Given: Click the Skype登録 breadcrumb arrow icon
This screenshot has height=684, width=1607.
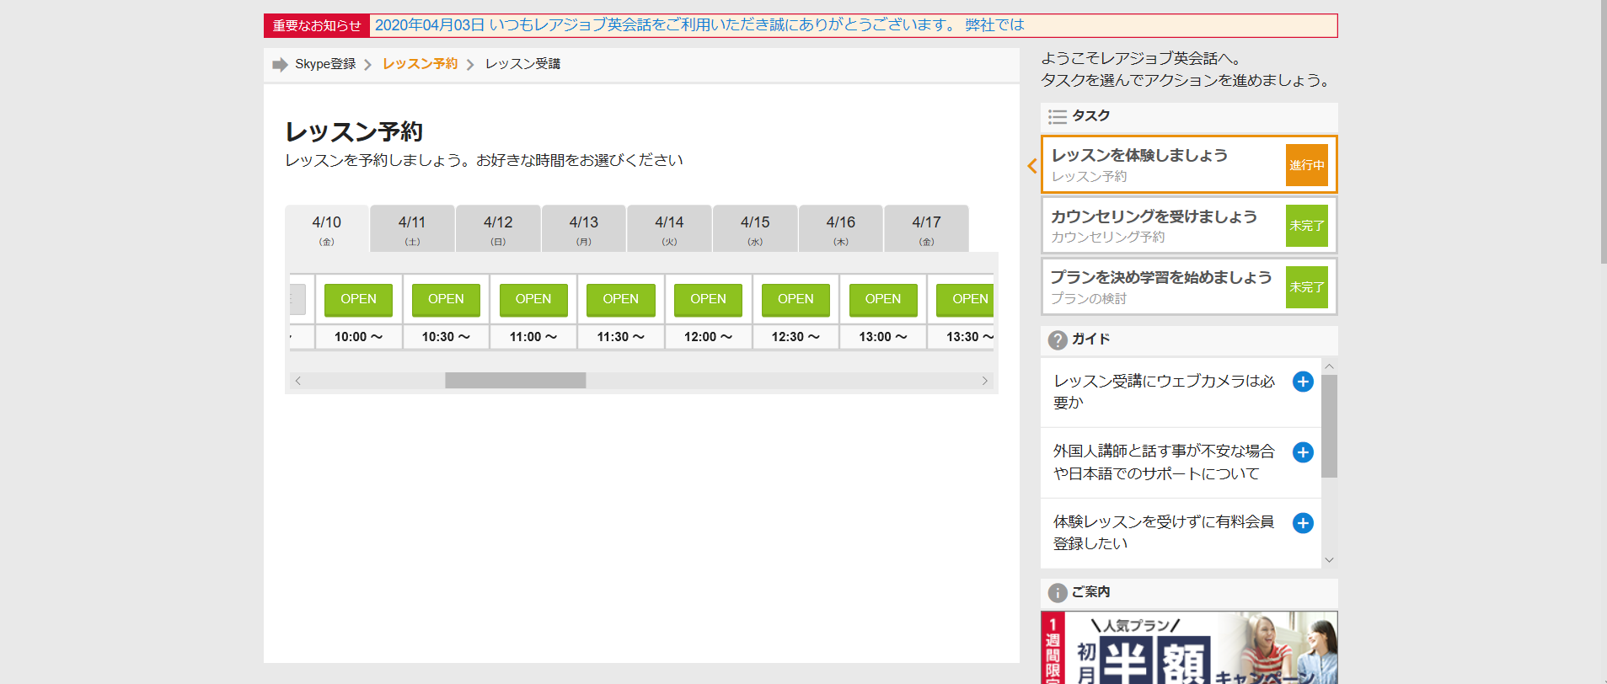Looking at the screenshot, I should pyautogui.click(x=280, y=65).
